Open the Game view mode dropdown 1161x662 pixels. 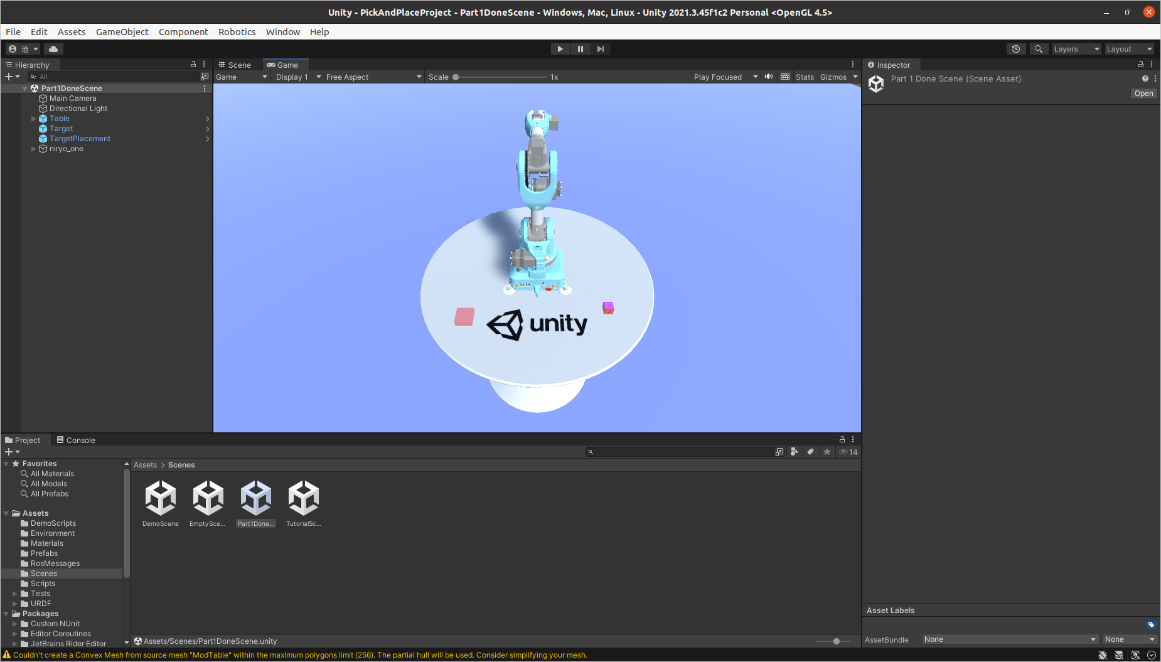[242, 77]
